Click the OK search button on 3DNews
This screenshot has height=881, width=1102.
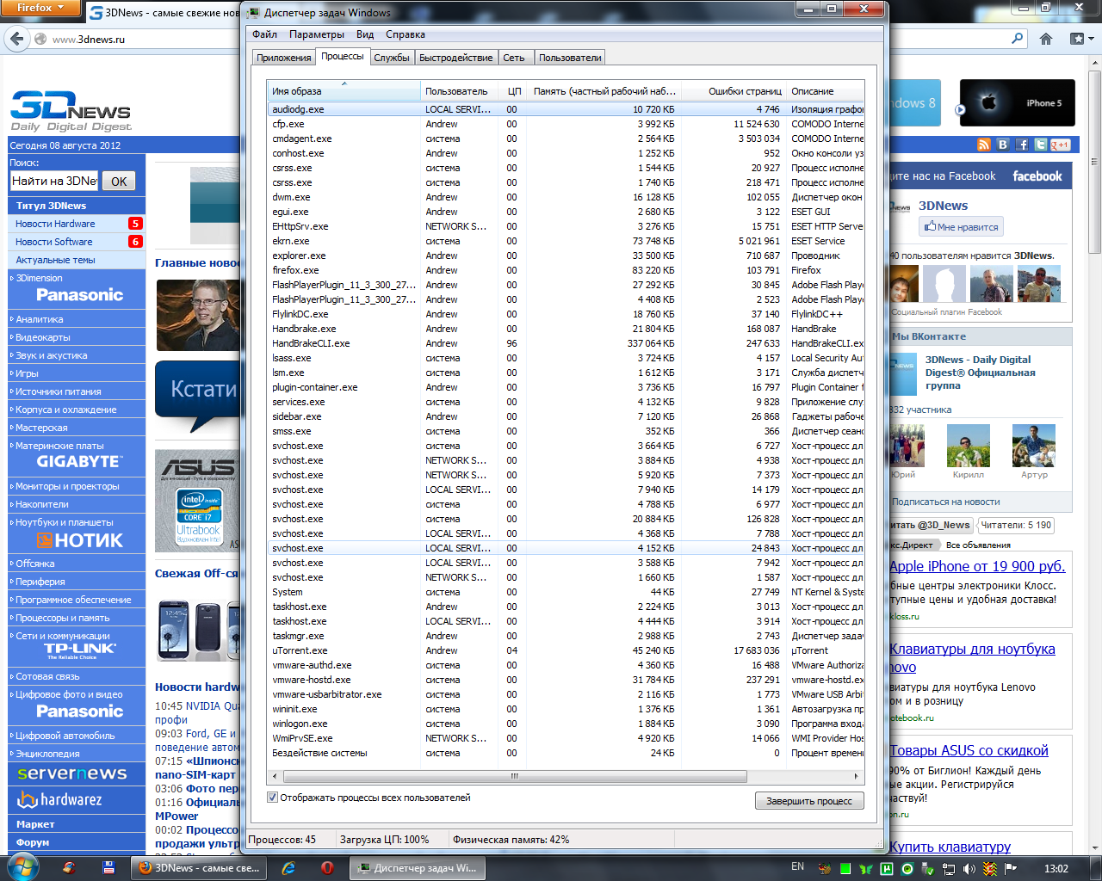(x=119, y=182)
